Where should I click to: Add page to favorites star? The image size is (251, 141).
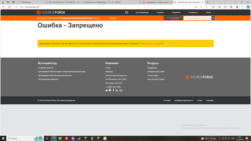point(206,7)
